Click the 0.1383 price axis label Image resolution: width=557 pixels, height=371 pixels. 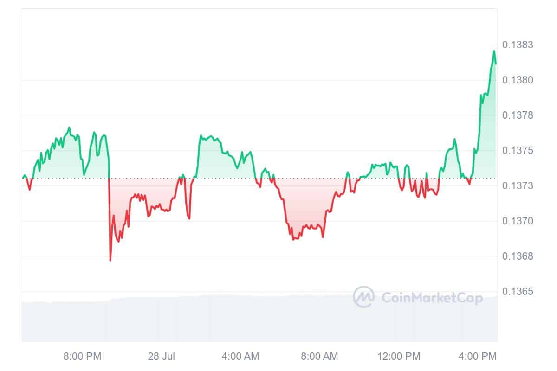(518, 45)
